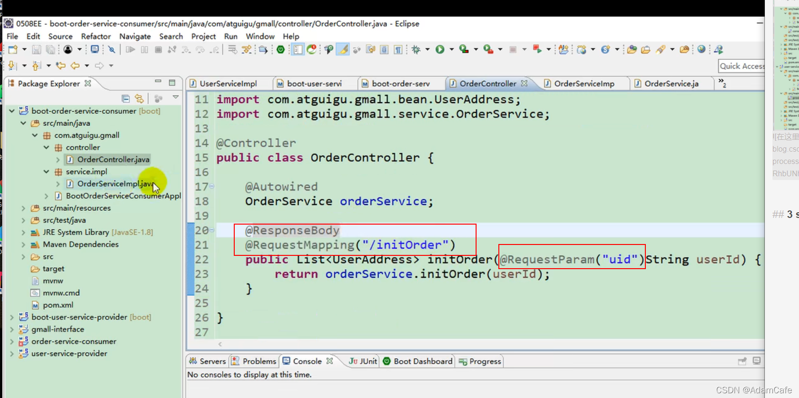Click the Debug bug toolbar icon
The height and width of the screenshot is (398, 799).
(x=416, y=49)
